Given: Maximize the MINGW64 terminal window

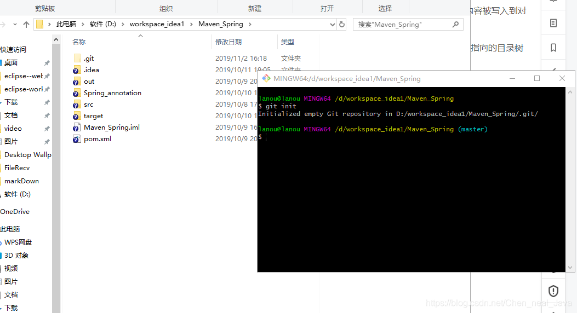Looking at the screenshot, I should tap(537, 78).
